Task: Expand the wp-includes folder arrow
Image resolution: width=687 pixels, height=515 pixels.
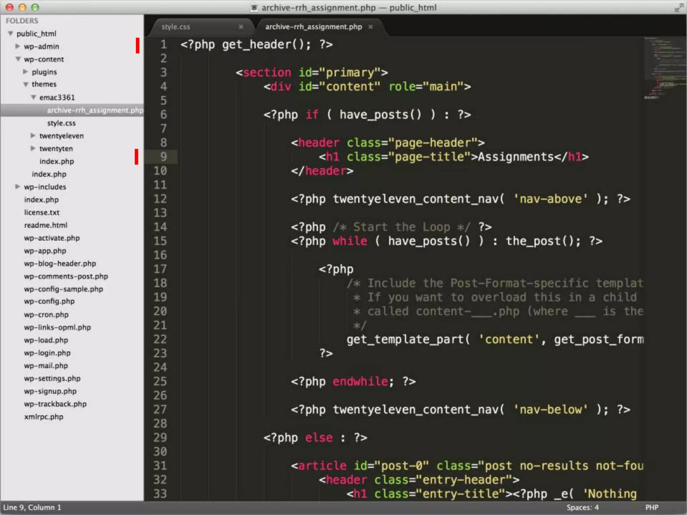Action: click(18, 186)
